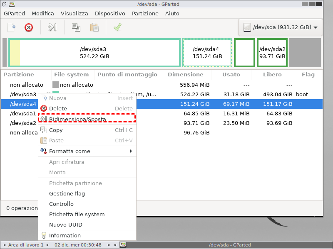Choose Delete in the context menu
This screenshot has height=249, width=333.
pyautogui.click(x=87, y=108)
